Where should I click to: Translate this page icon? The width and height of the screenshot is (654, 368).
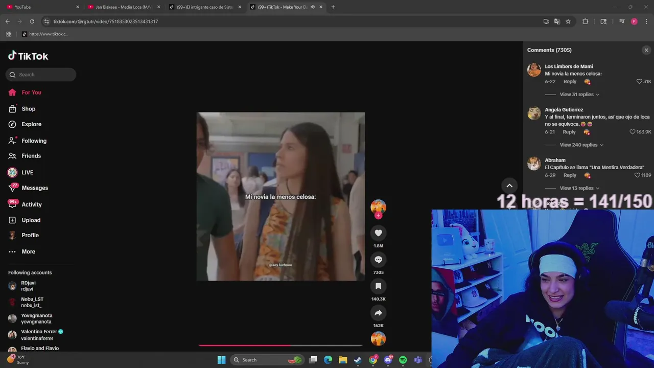pos(557,21)
